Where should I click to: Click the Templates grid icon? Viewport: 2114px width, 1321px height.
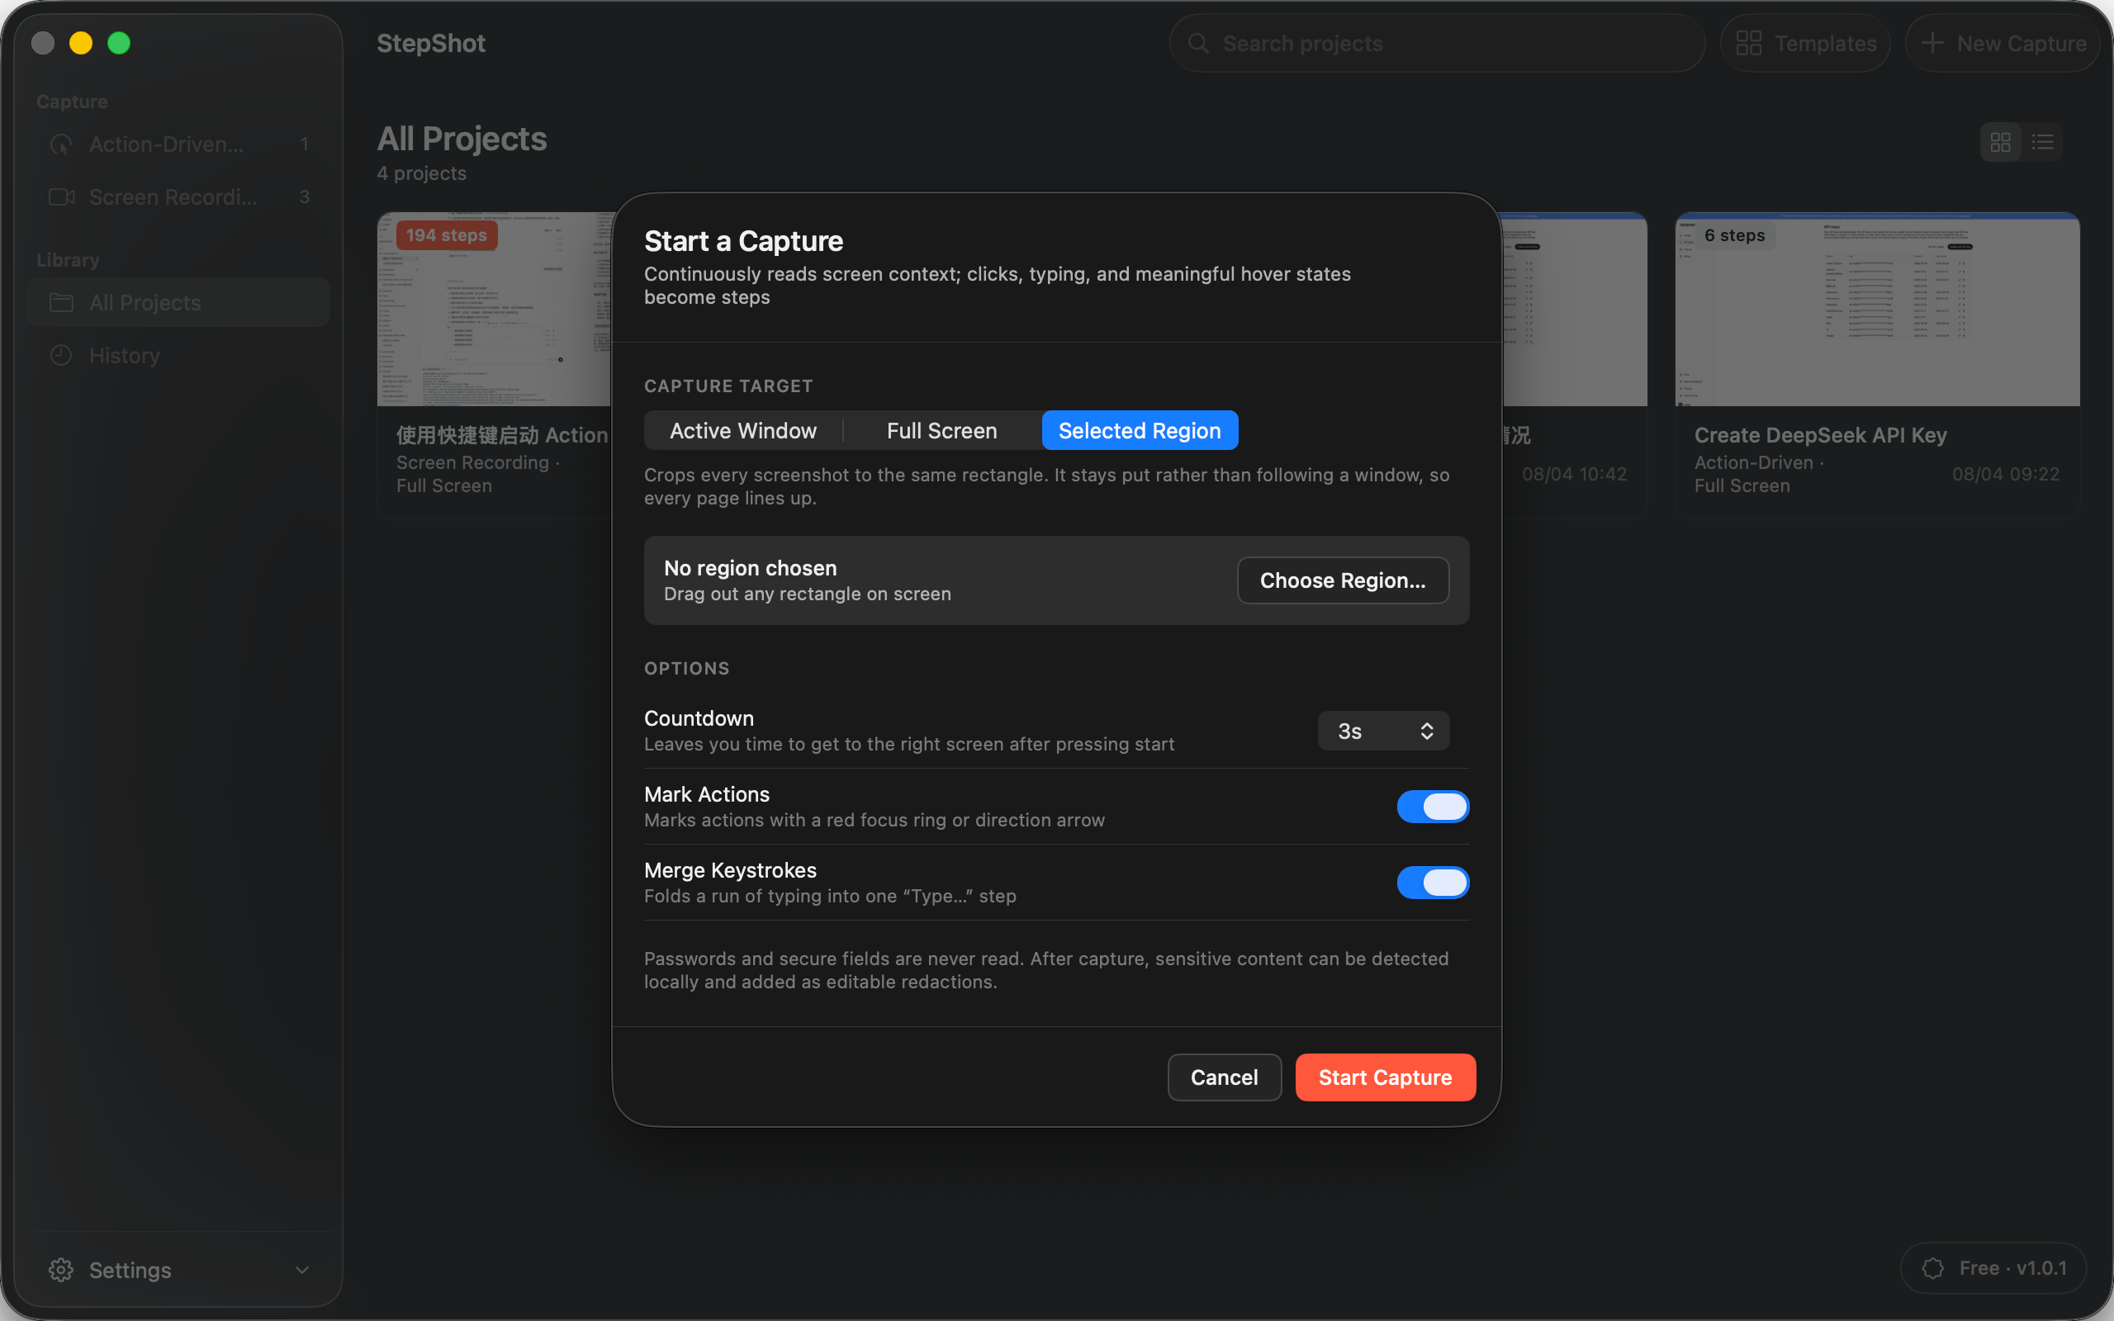(x=1749, y=44)
